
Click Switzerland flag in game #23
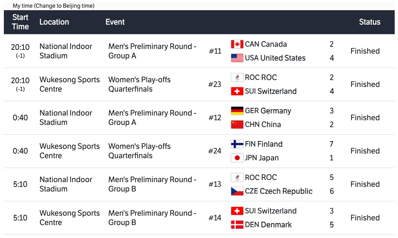[x=237, y=91]
